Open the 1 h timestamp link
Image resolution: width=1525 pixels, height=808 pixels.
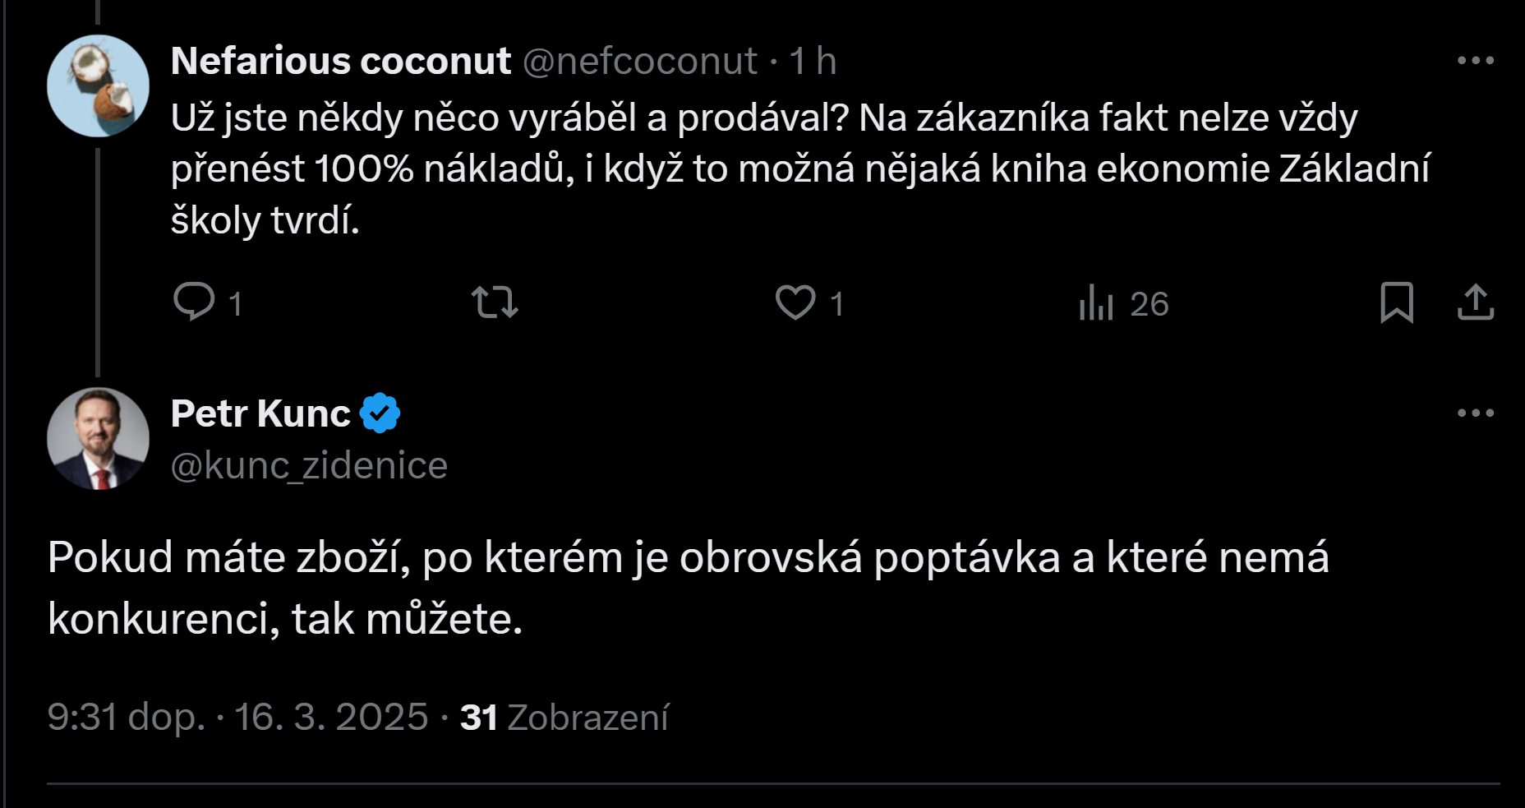(813, 61)
